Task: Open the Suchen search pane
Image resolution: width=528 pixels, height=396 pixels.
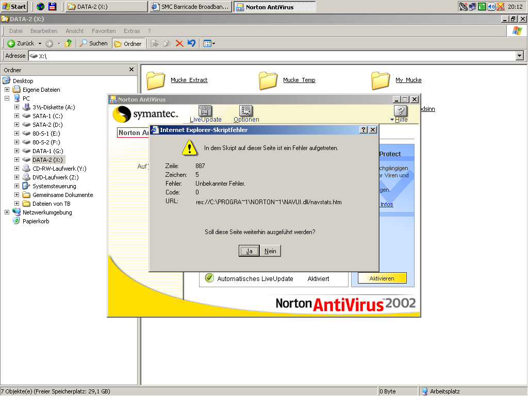Action: coord(94,43)
